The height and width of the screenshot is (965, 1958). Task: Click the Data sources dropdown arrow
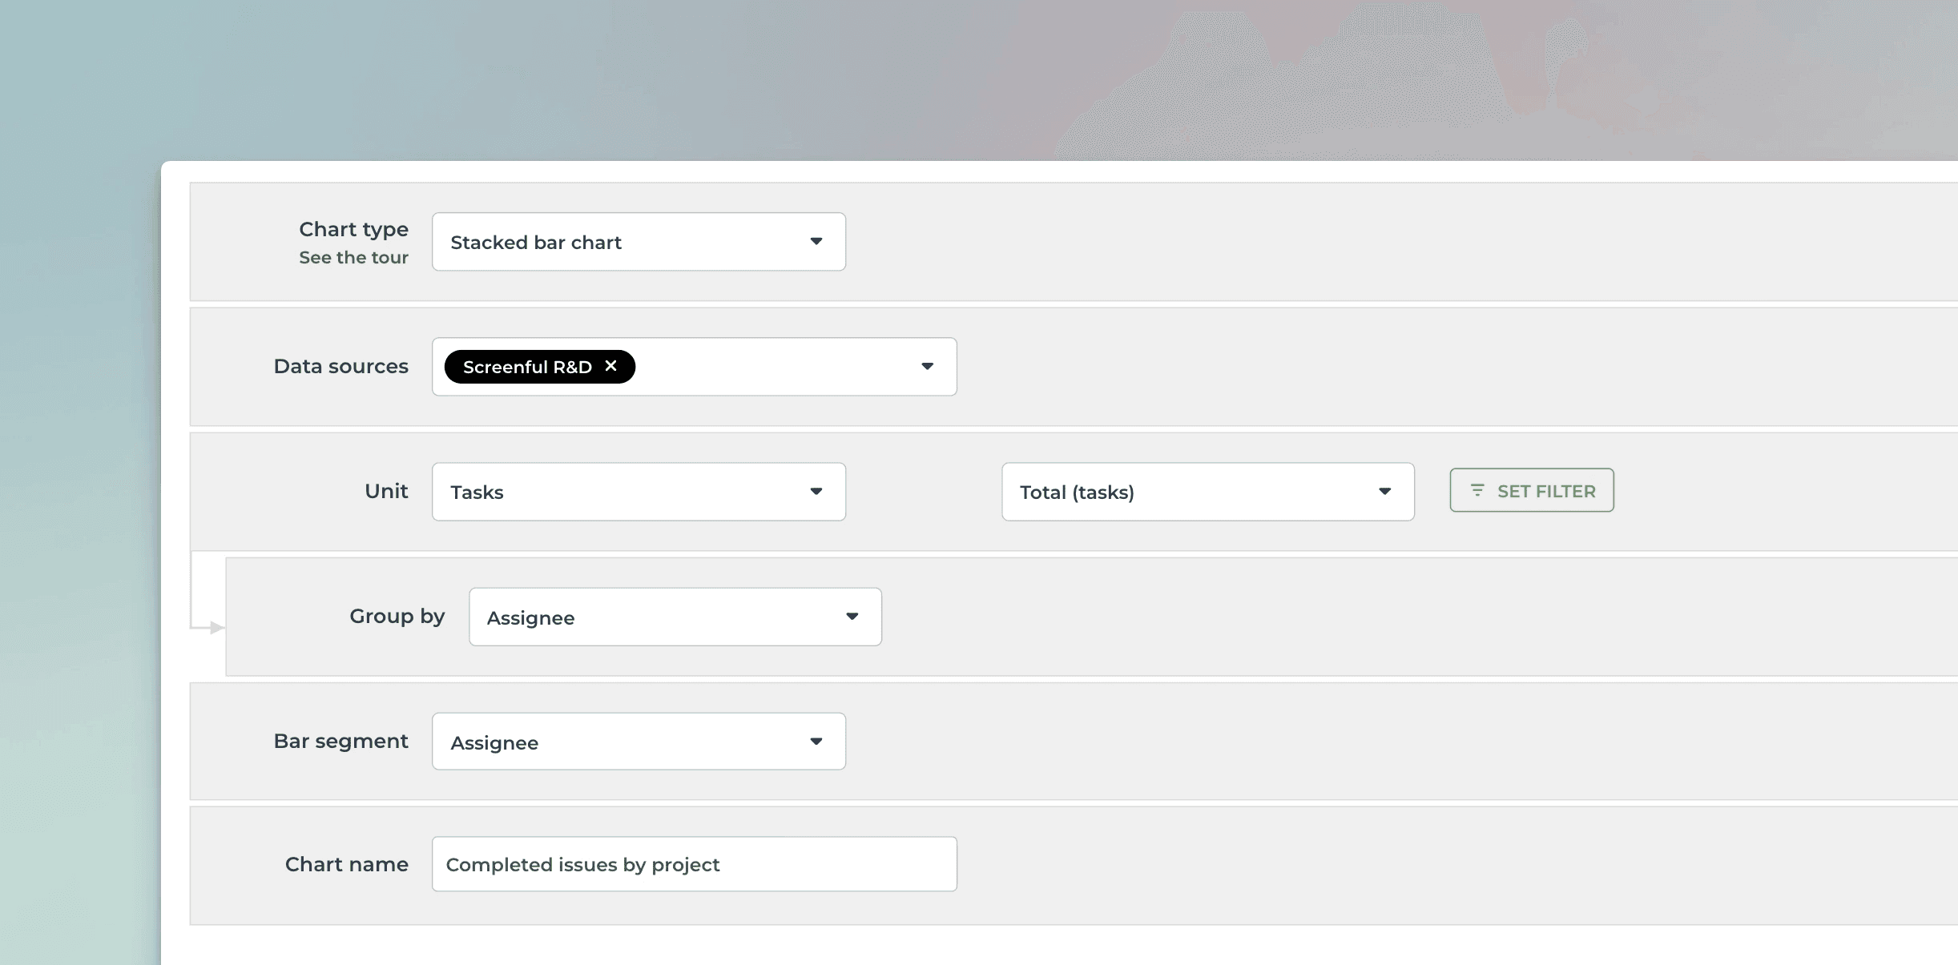click(927, 366)
